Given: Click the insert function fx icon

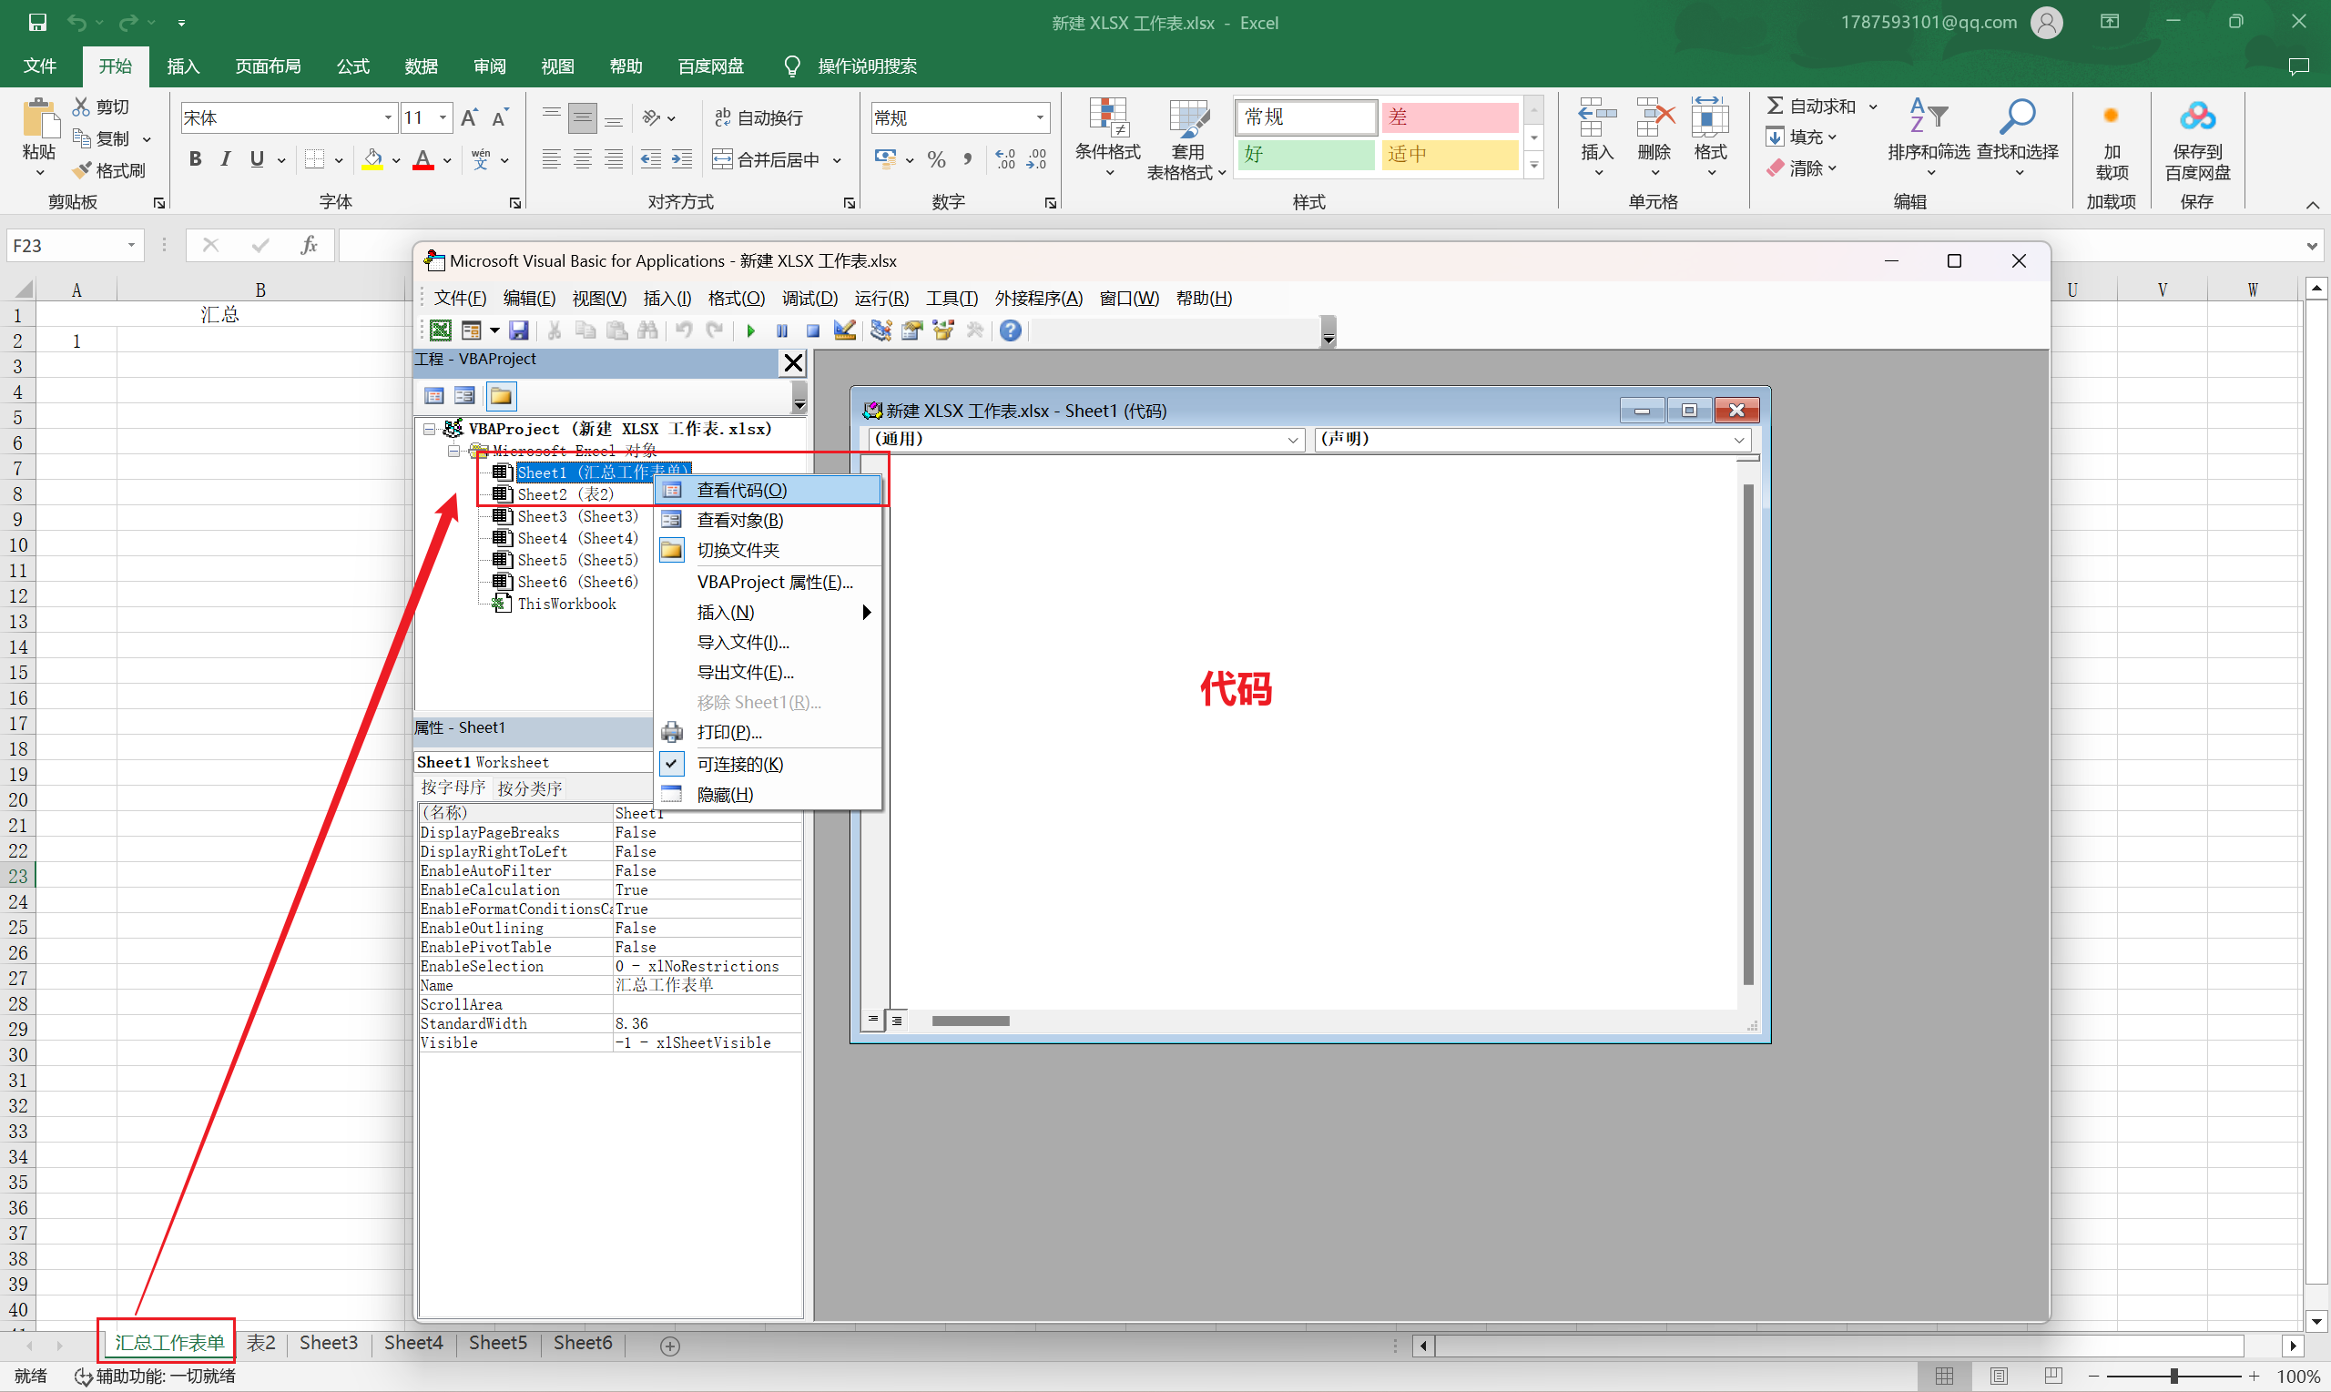Looking at the screenshot, I should click(309, 246).
